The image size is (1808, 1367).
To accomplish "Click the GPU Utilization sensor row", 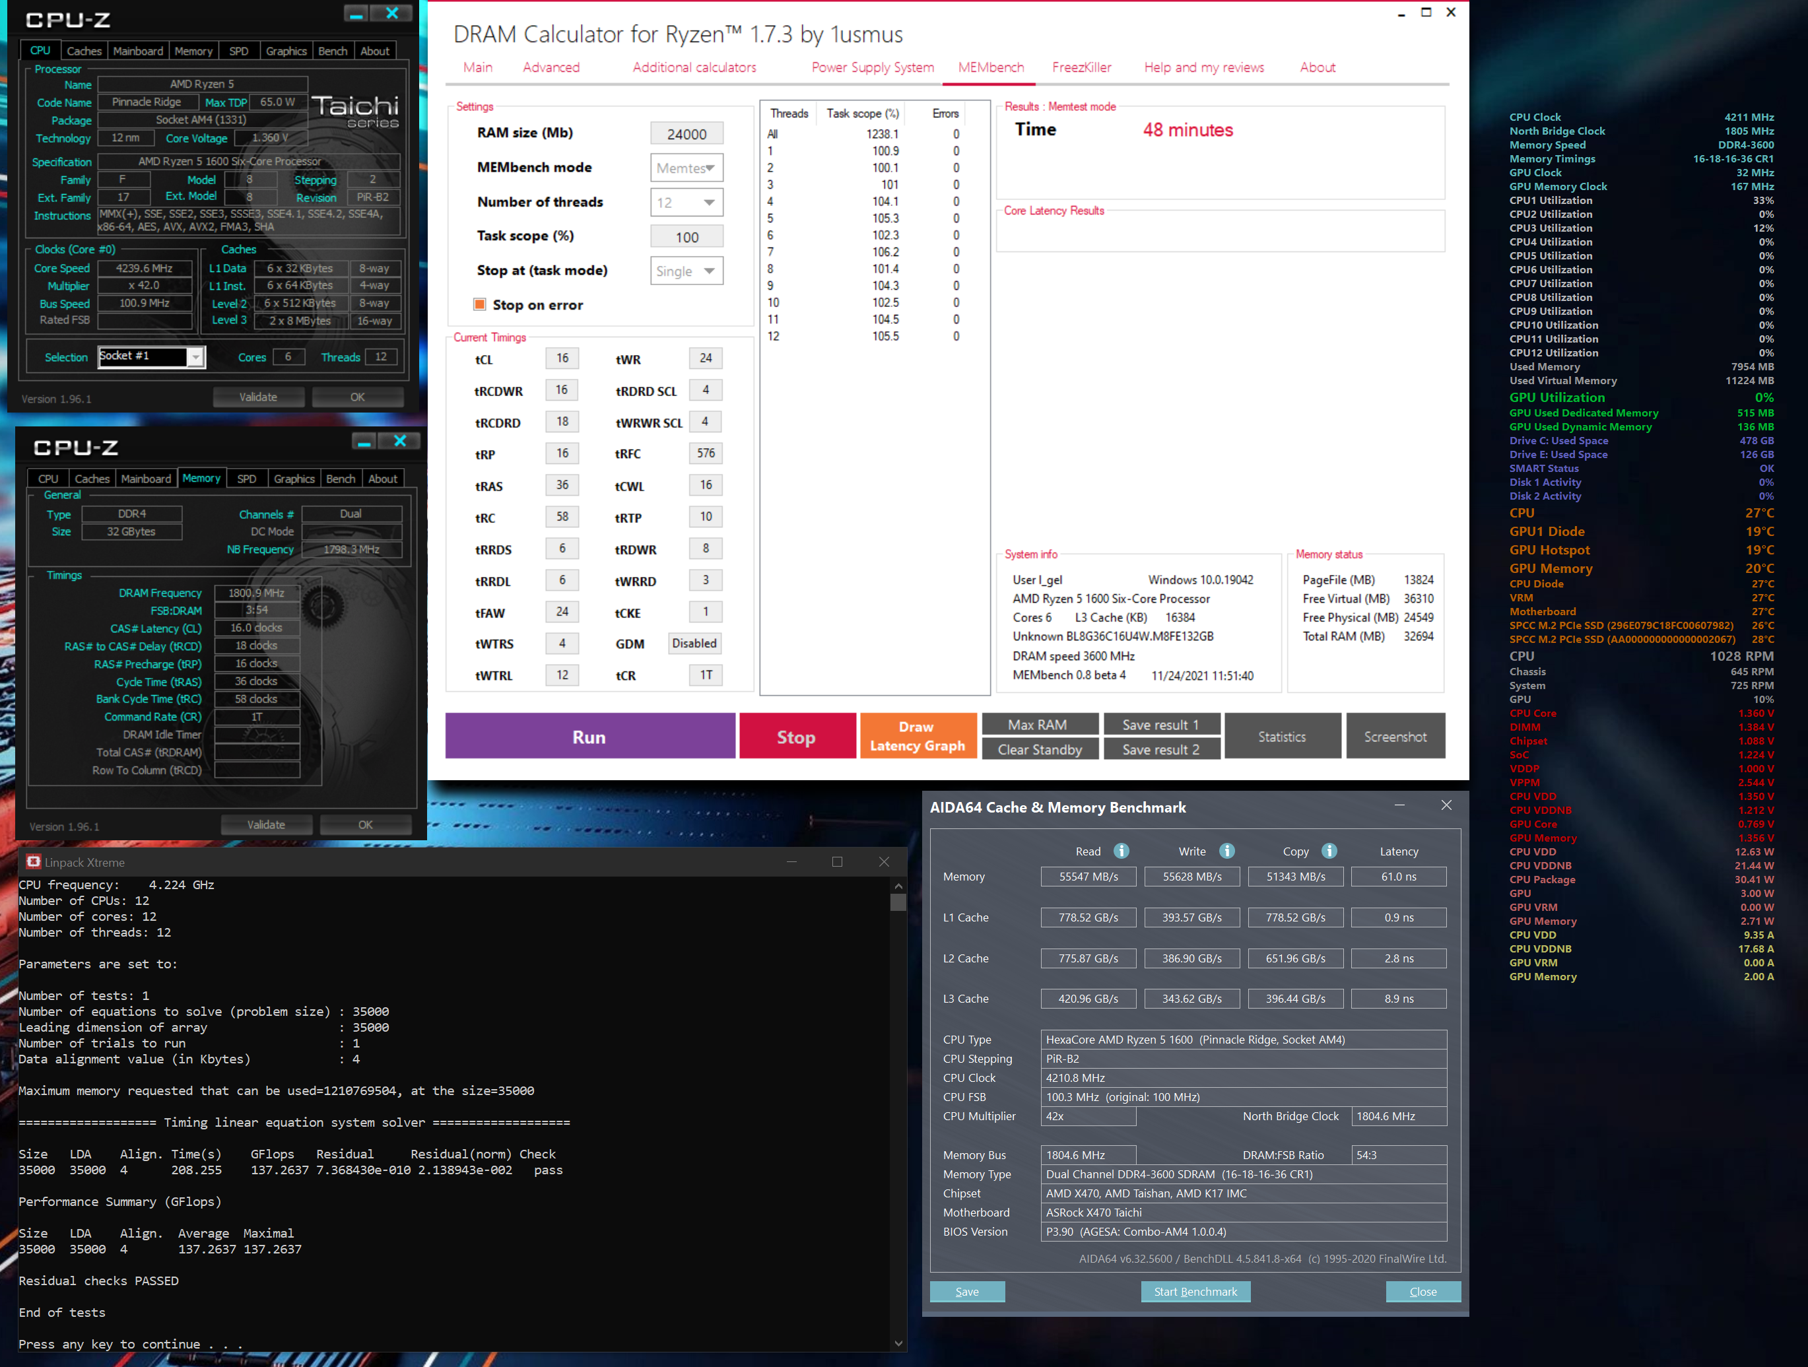I will (x=1641, y=397).
